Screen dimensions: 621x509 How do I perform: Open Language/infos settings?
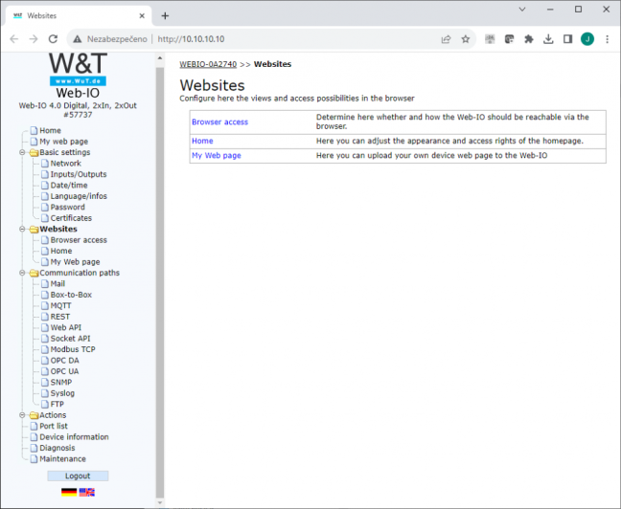[x=79, y=196]
